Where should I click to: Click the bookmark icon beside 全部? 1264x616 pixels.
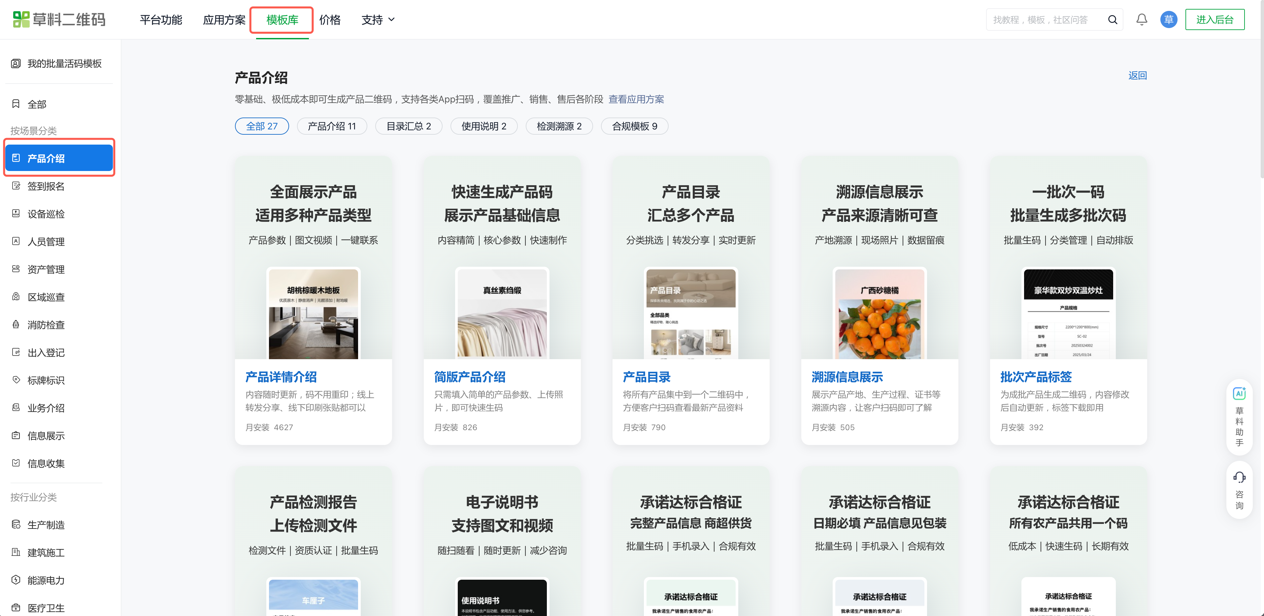(16, 104)
